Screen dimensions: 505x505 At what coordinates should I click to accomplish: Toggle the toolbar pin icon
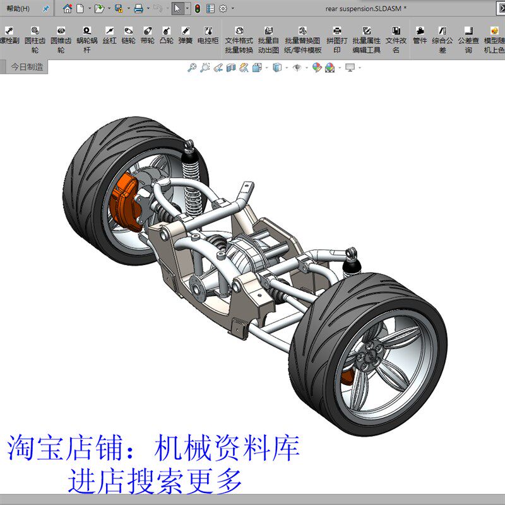45,9
